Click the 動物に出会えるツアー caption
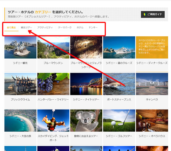This screenshot has width=171, height=151. click(86, 136)
